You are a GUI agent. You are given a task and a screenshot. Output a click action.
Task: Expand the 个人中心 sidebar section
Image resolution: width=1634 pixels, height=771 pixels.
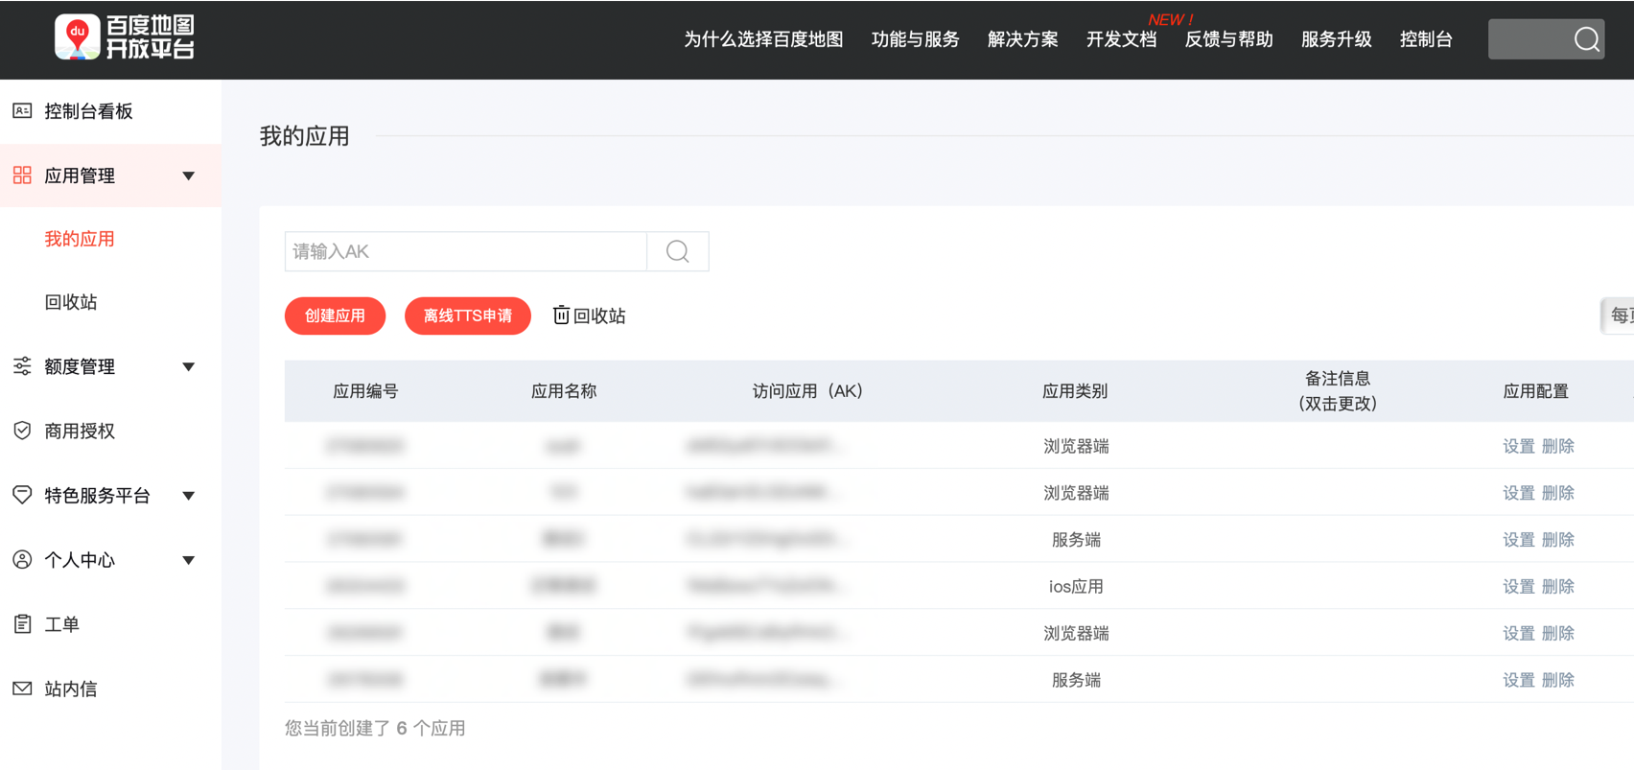(188, 560)
